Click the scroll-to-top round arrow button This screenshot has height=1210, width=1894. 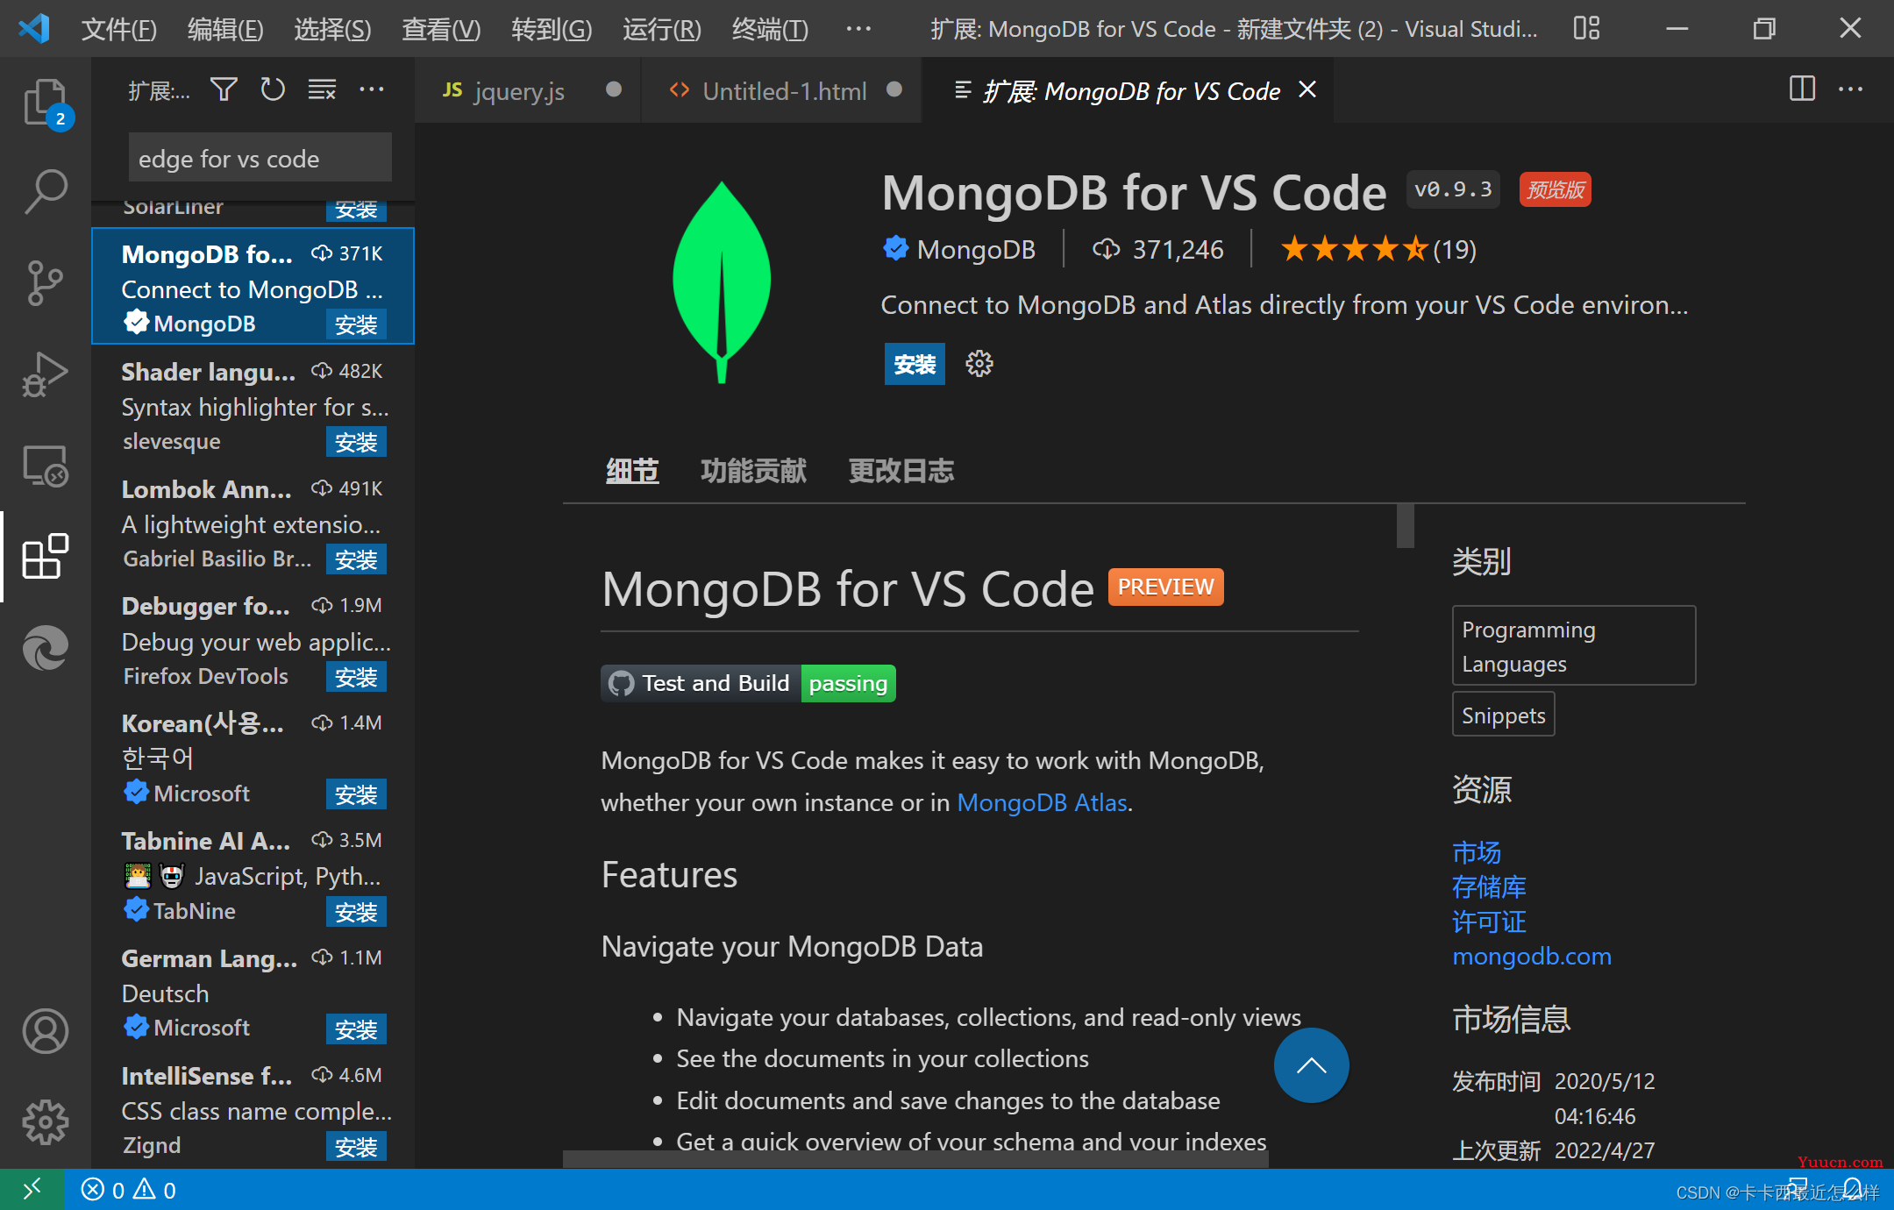coord(1311,1065)
